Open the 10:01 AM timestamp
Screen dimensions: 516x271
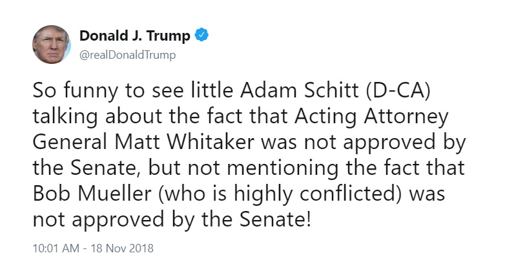coord(56,248)
